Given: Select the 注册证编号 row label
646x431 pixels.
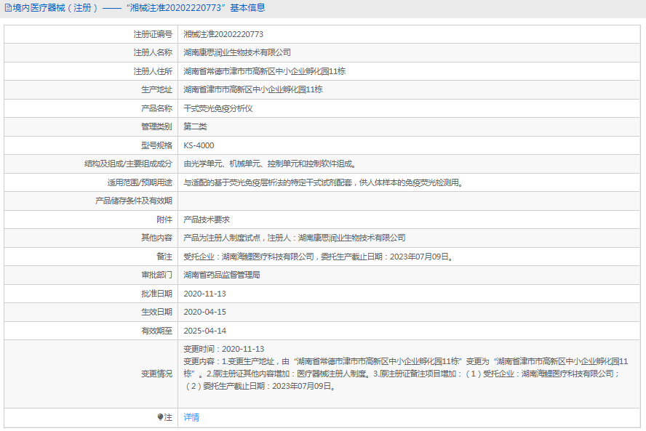Looking at the screenshot, I should click(153, 34).
